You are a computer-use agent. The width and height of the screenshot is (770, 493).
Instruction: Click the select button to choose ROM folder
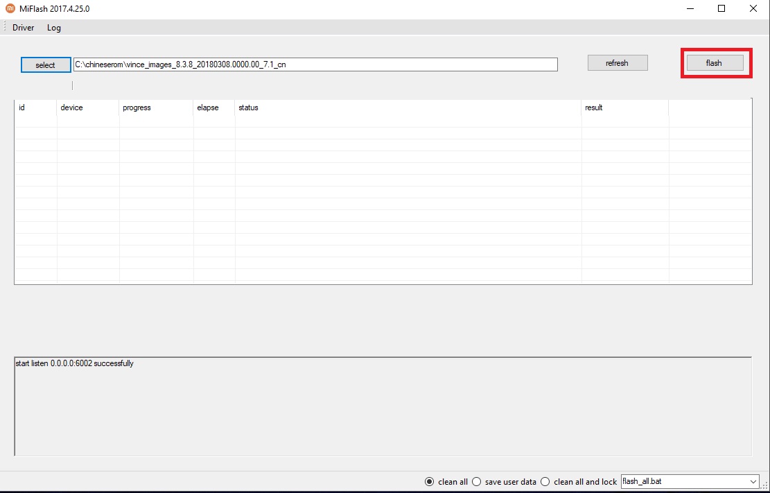click(x=46, y=65)
